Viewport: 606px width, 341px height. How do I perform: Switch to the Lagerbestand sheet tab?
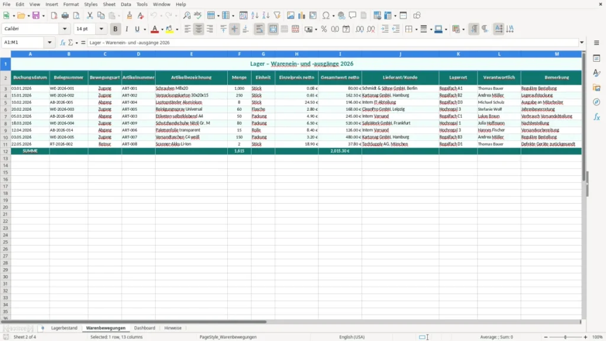click(x=64, y=328)
